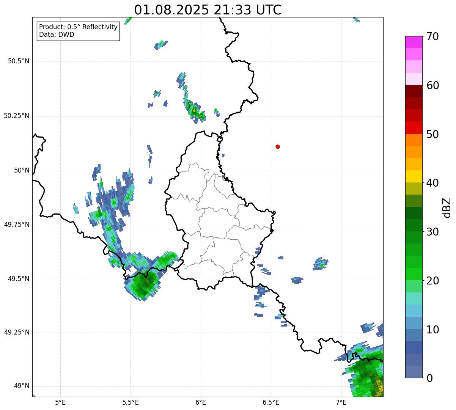Click the latitude label 49.5°N
456x410 pixels.
click(x=19, y=279)
